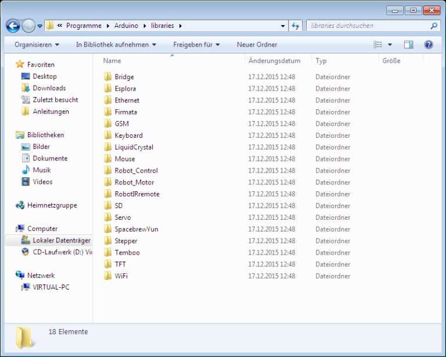Sort by the Änderungsdatum column header
This screenshot has height=357, width=446.
[x=274, y=61]
